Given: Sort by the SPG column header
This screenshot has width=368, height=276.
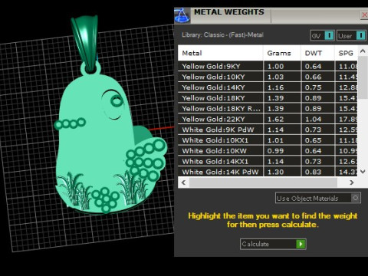Looking at the screenshot, I should coord(346,53).
